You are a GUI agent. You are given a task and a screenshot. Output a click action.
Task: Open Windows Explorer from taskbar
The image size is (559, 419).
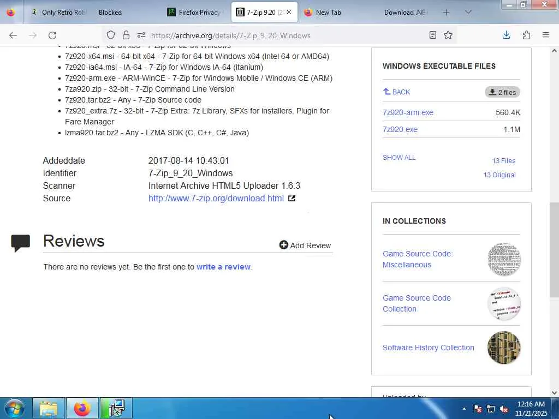[49, 408]
